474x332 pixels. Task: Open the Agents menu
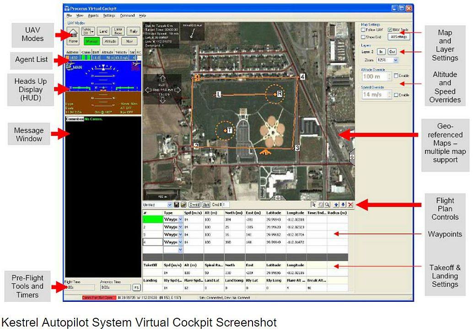pos(93,16)
